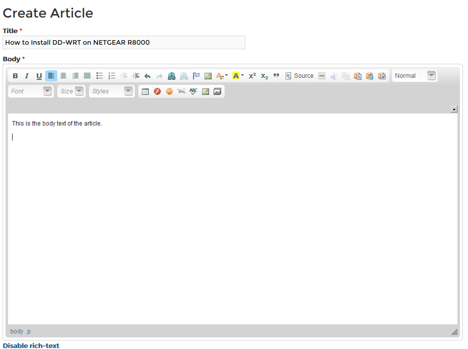The width and height of the screenshot is (468, 349).
Task: Switch to Source view
Action: (x=300, y=76)
